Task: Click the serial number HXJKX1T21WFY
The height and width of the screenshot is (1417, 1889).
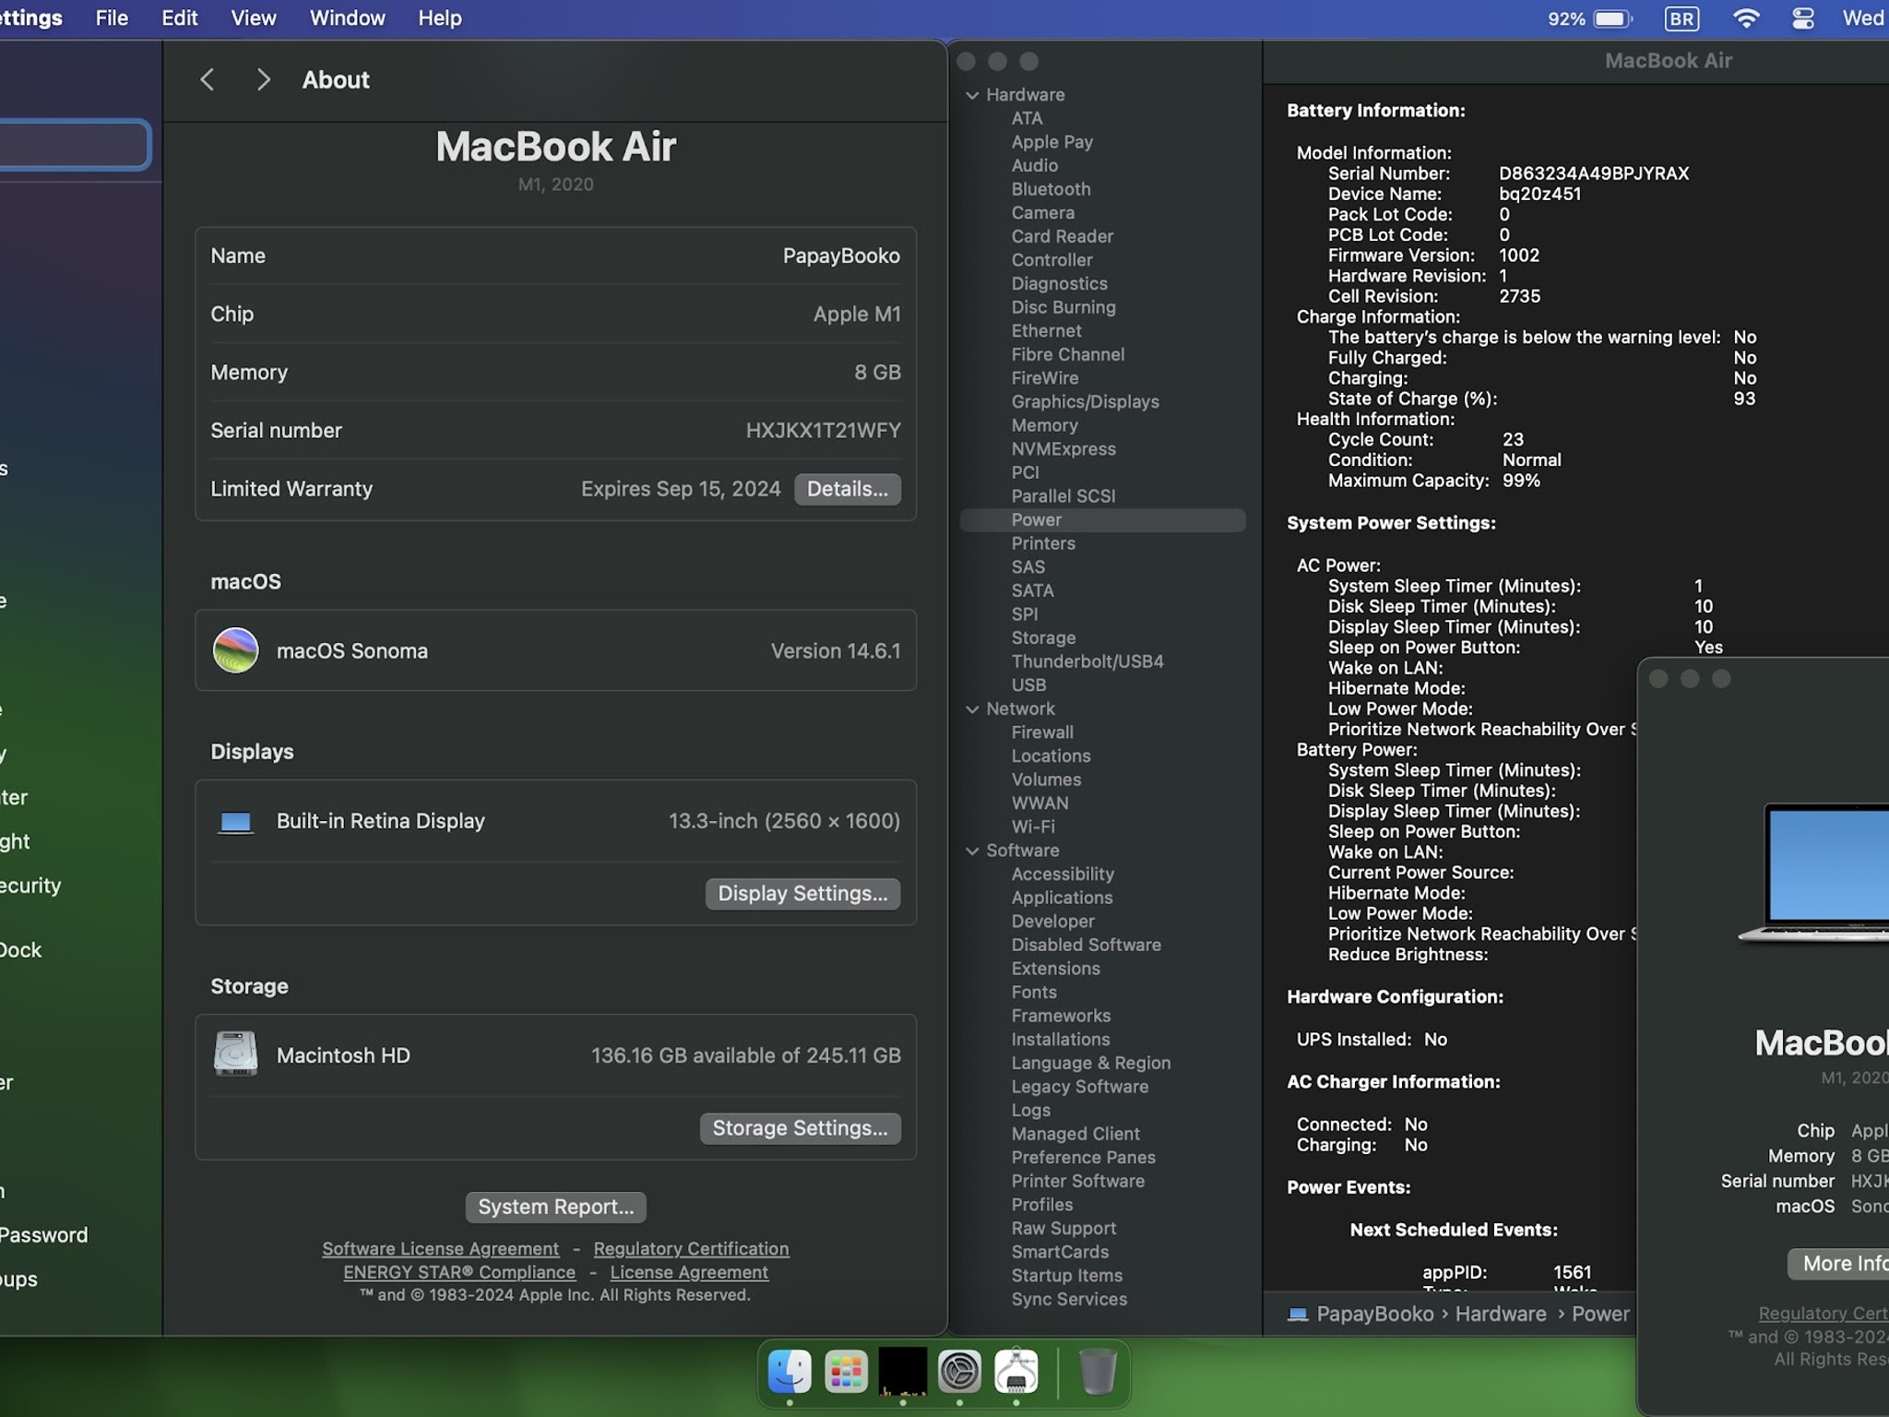Action: [x=823, y=430]
